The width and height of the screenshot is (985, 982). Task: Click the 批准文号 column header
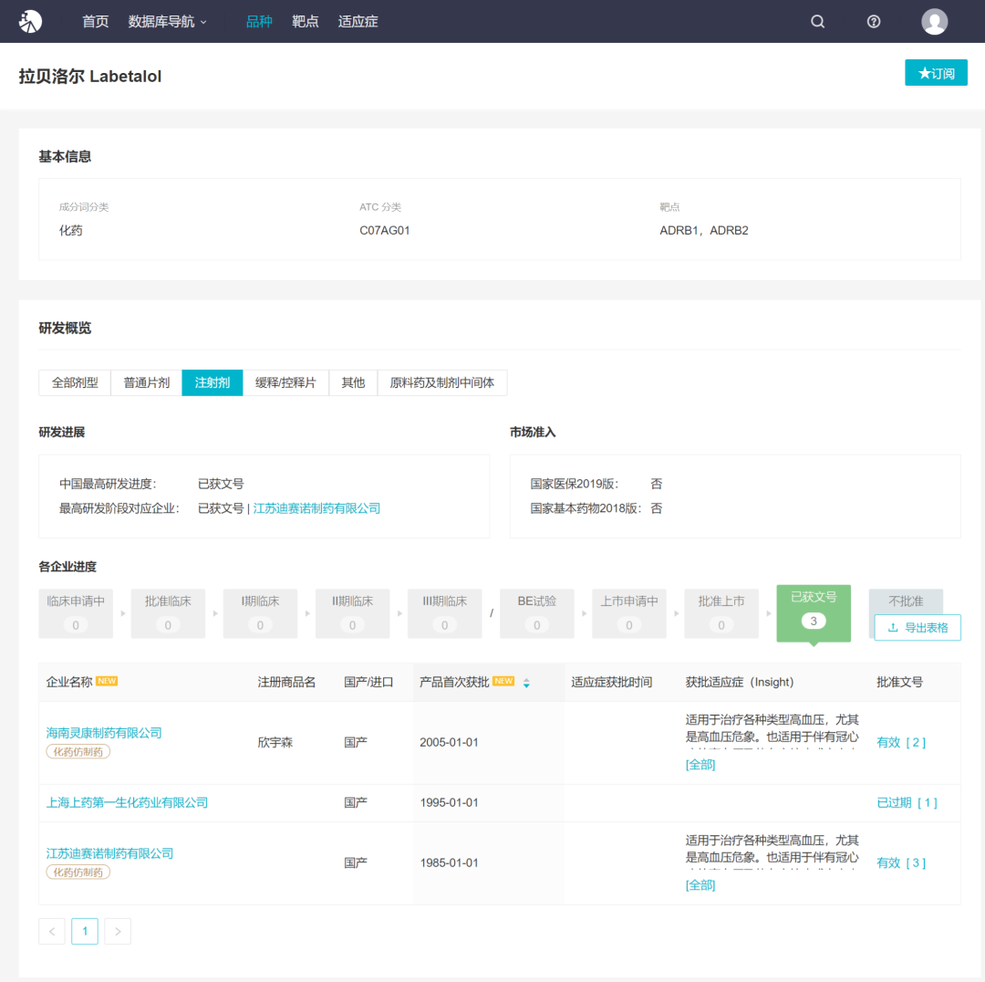pos(899,682)
